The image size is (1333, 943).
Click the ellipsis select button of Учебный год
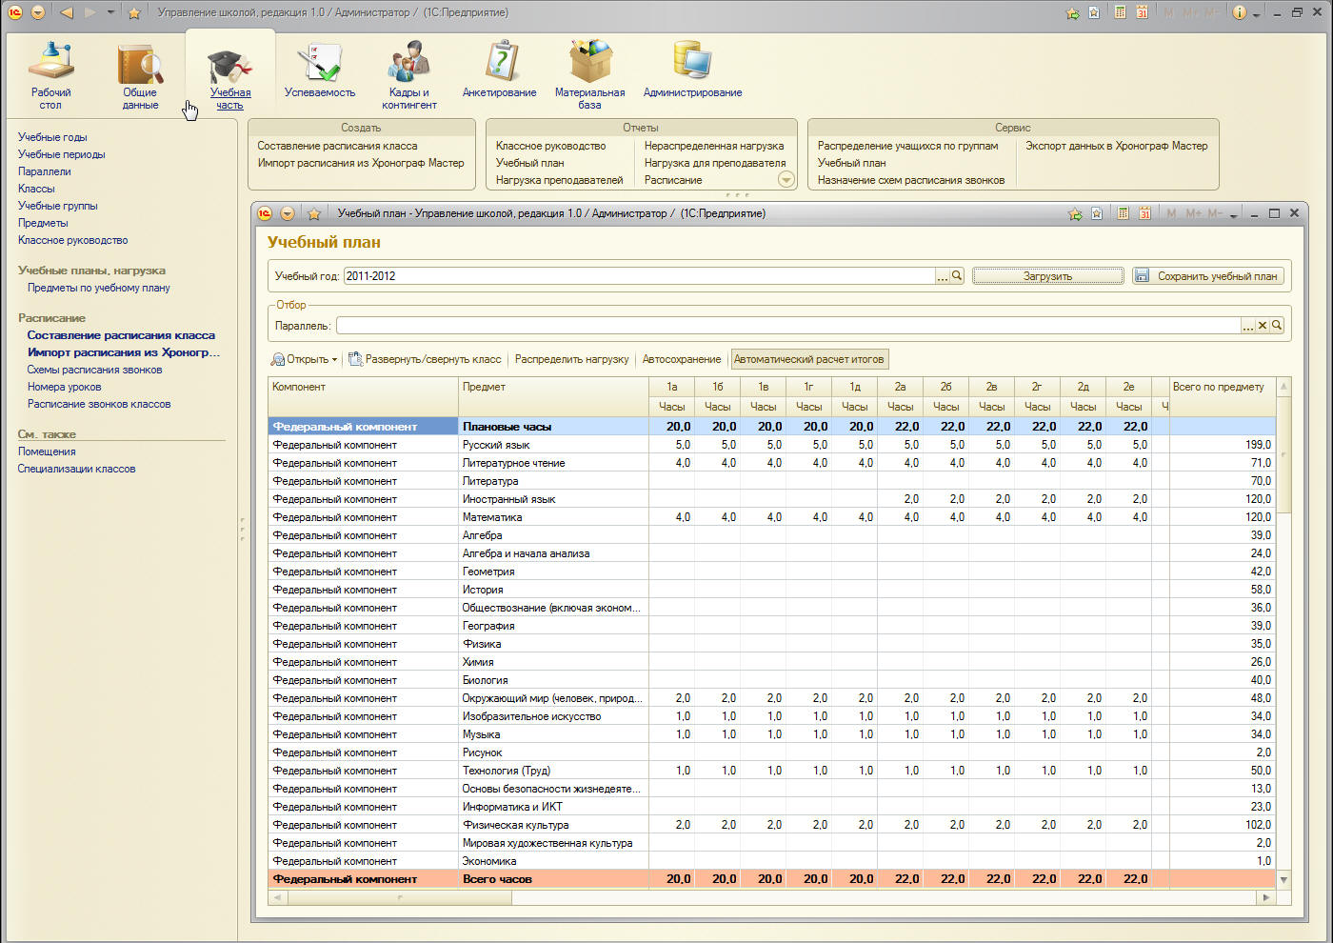tap(943, 275)
